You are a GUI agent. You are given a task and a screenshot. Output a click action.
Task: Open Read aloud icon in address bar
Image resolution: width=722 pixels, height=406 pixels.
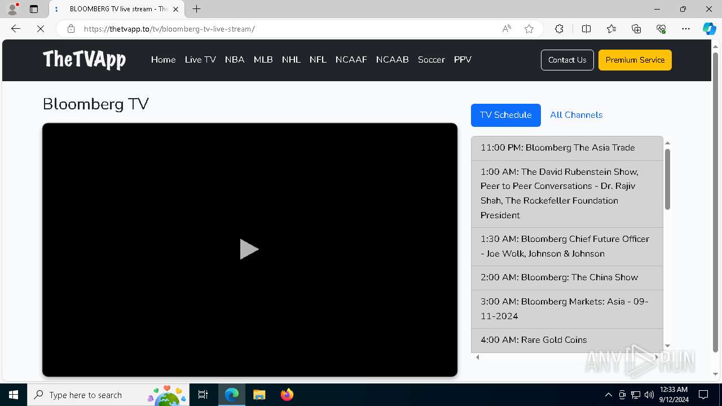(507, 29)
